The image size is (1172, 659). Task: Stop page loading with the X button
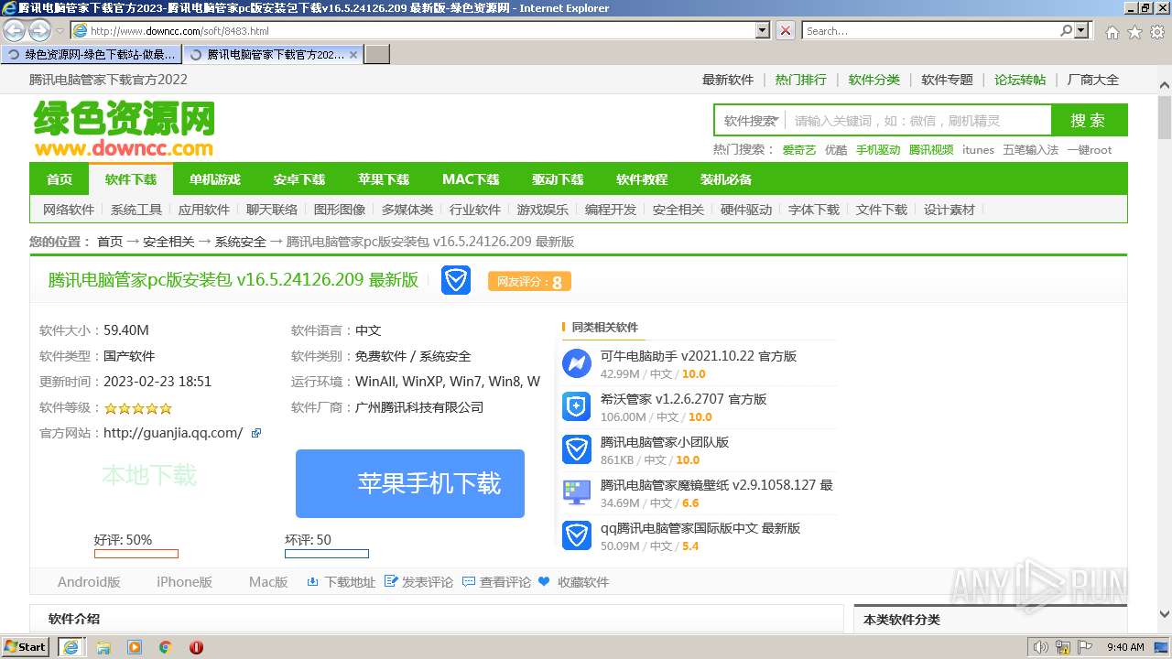coord(786,30)
